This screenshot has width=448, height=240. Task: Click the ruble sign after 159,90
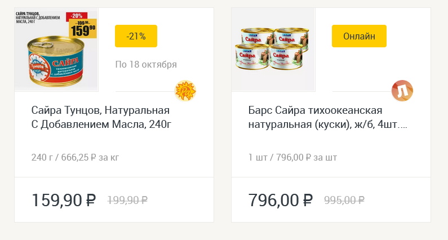point(91,200)
